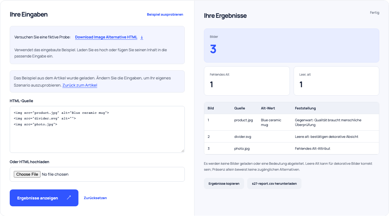Click the Feststellung column header
Viewport: 389px width, 216px height.
(x=305, y=108)
